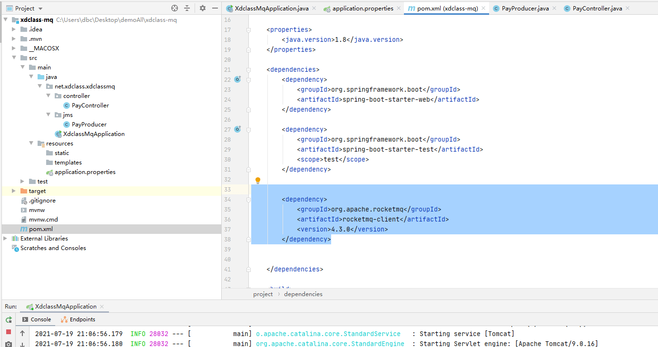Select the templates folder
Screen dimensions: 658x347
coord(68,163)
